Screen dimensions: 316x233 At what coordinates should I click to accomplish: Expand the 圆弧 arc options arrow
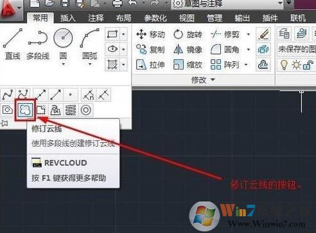point(90,64)
